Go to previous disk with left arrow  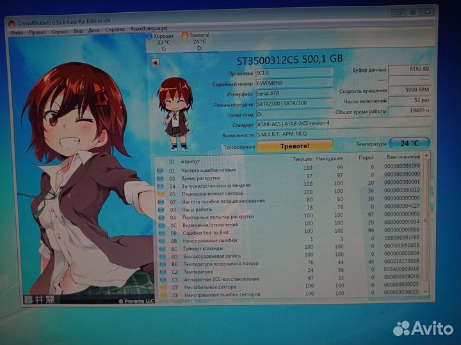(155, 62)
